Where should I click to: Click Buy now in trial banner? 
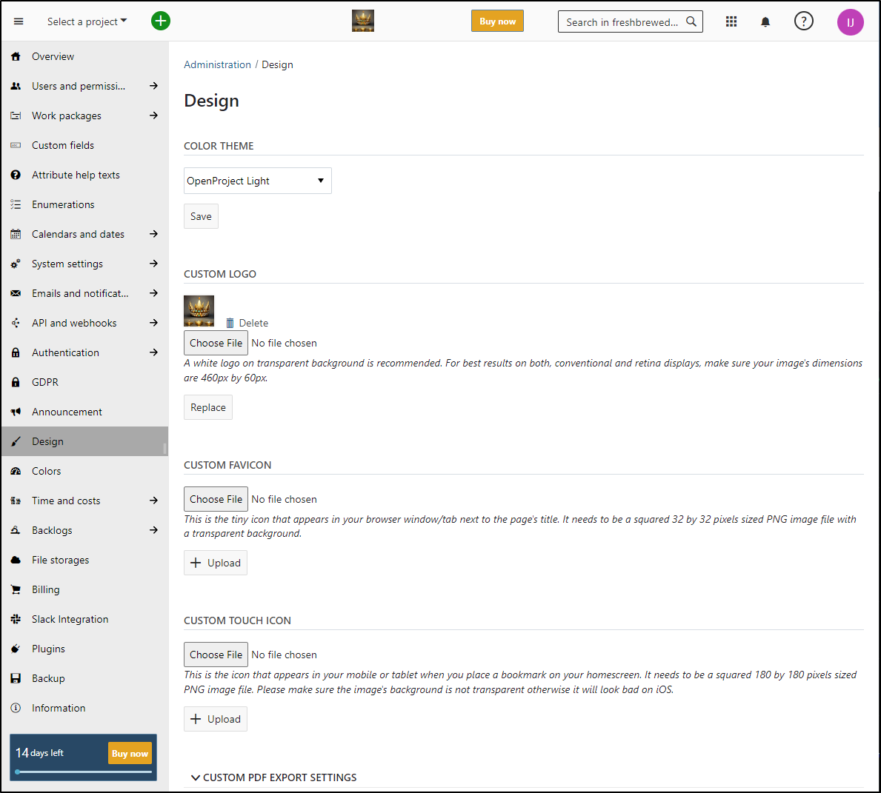pos(130,754)
